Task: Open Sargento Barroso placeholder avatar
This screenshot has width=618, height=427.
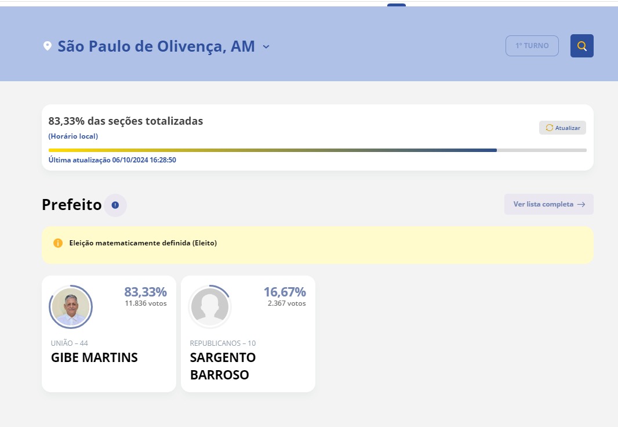Action: [210, 307]
